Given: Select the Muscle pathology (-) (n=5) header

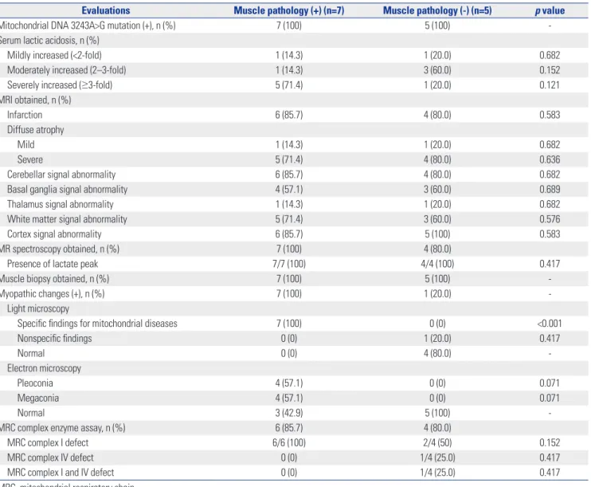Looking at the screenshot, I should (x=437, y=10).
